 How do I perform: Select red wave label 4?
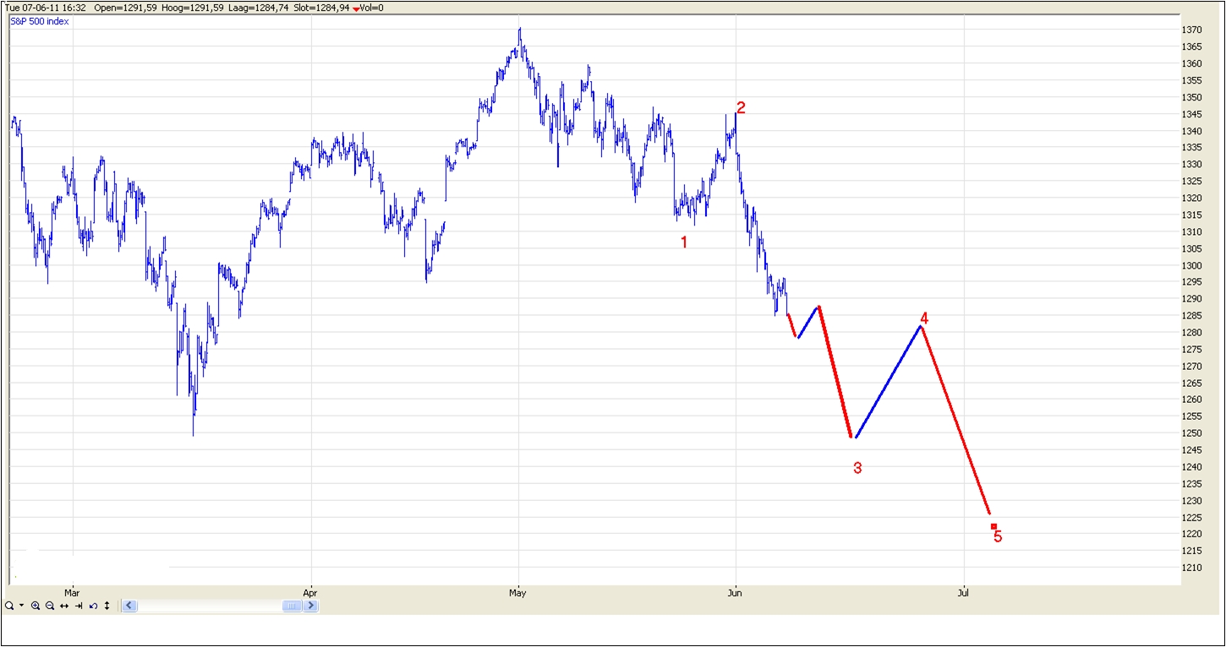click(x=924, y=318)
